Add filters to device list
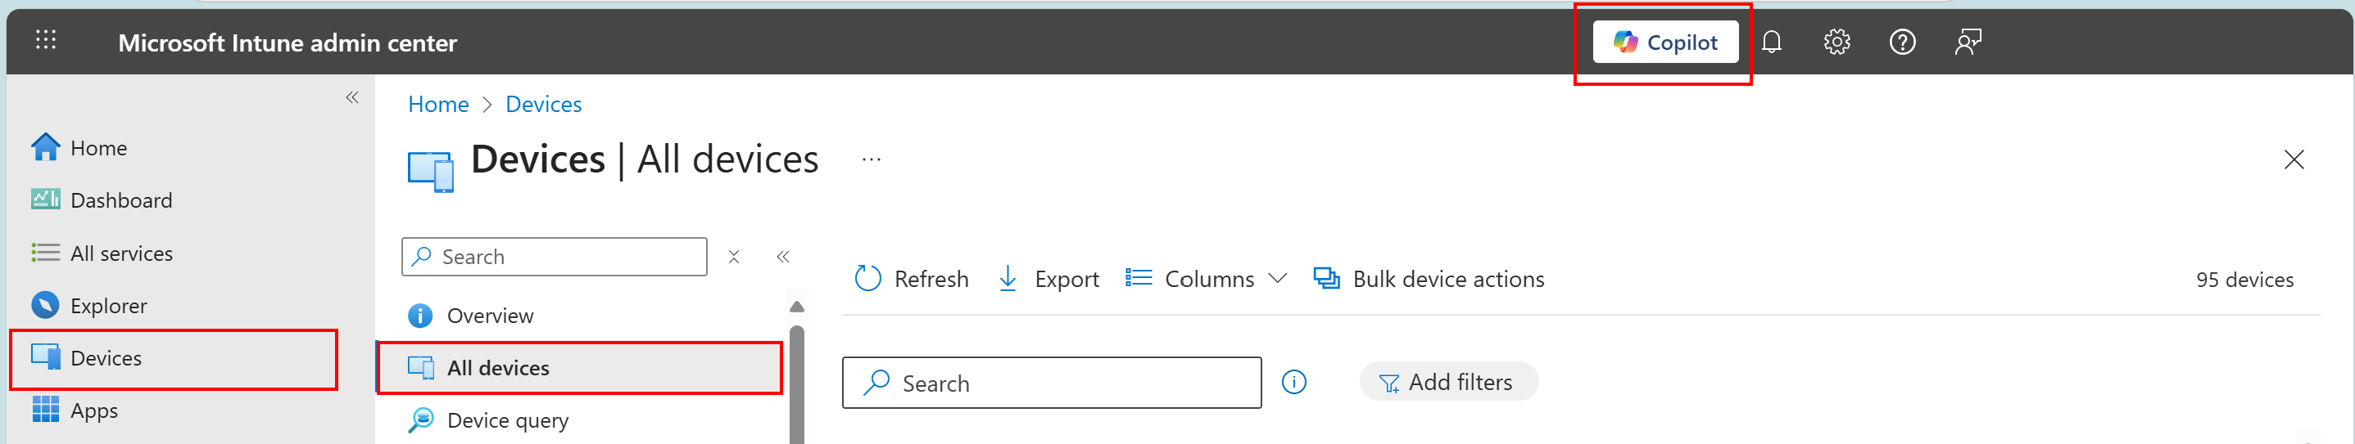2355x444 pixels. point(1448,383)
